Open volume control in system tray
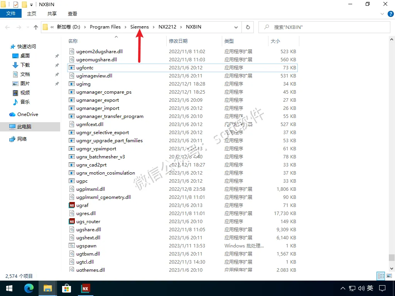The height and width of the screenshot is (296, 395). 361,288
